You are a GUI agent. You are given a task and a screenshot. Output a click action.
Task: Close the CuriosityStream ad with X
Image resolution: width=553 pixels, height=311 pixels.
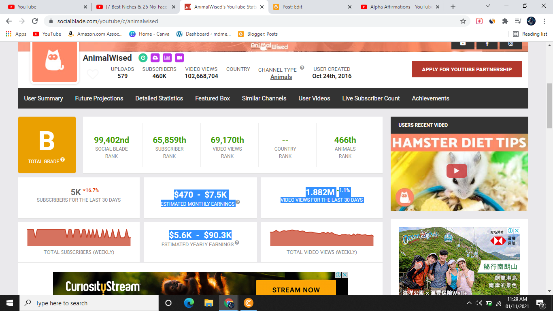345,275
